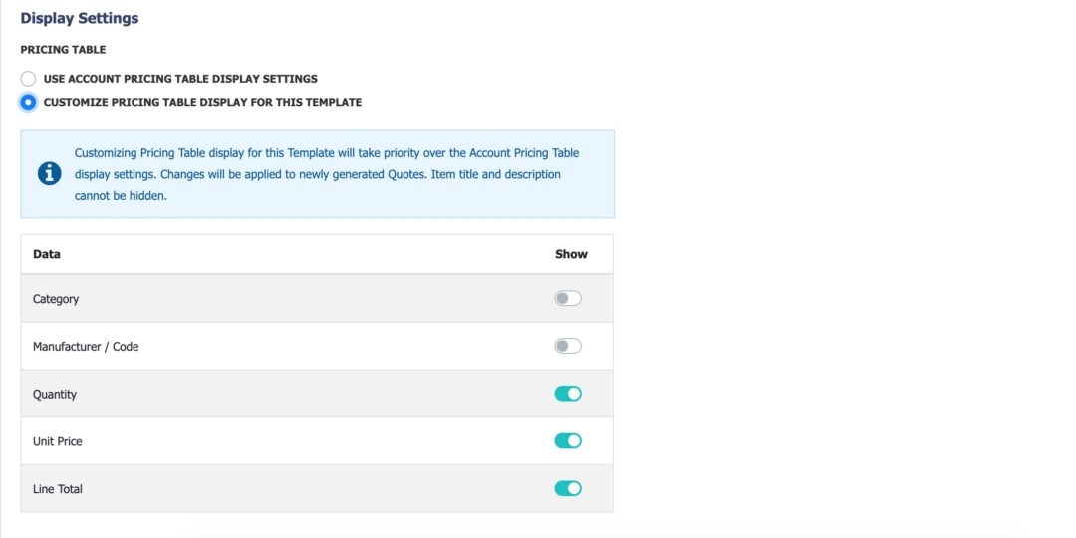This screenshot has width=1076, height=538.
Task: Click the Data column header
Action: click(47, 254)
